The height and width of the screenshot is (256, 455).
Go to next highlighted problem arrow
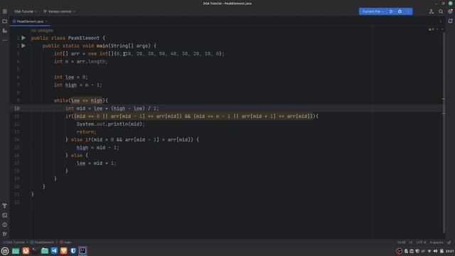pyautogui.click(x=442, y=29)
